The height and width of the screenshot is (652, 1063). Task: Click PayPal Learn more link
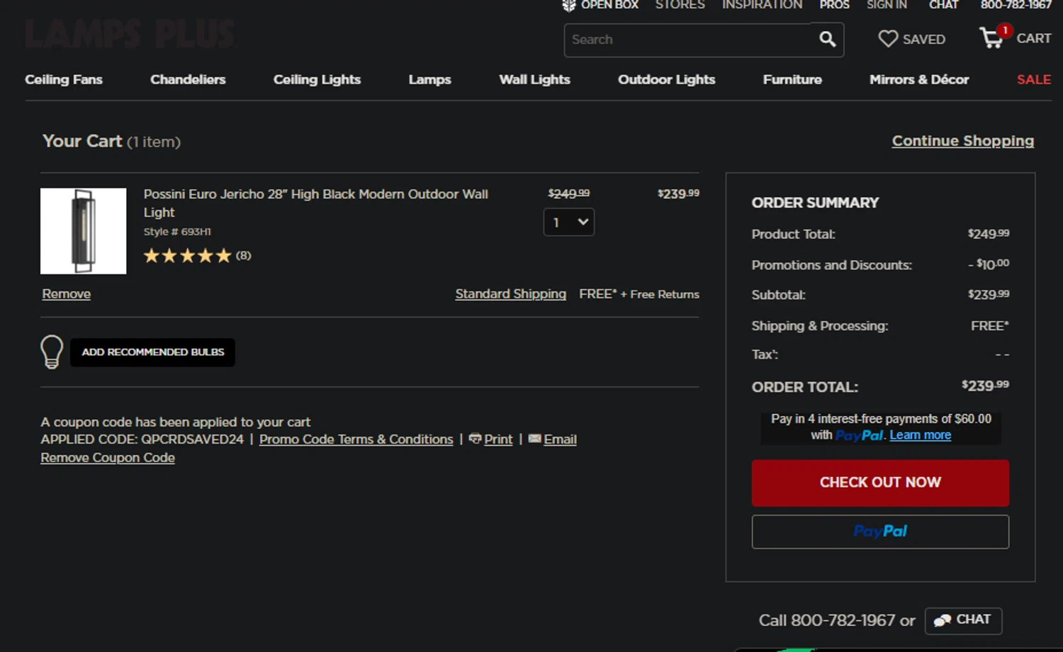920,435
